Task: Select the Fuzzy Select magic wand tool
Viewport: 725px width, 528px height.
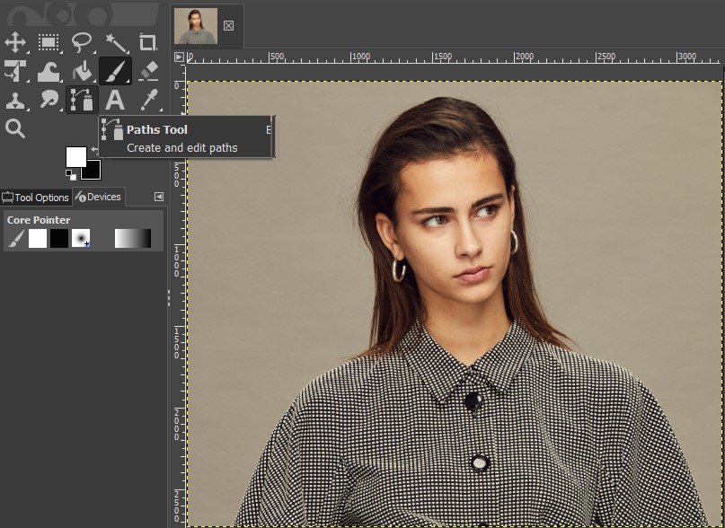Action: 115,42
